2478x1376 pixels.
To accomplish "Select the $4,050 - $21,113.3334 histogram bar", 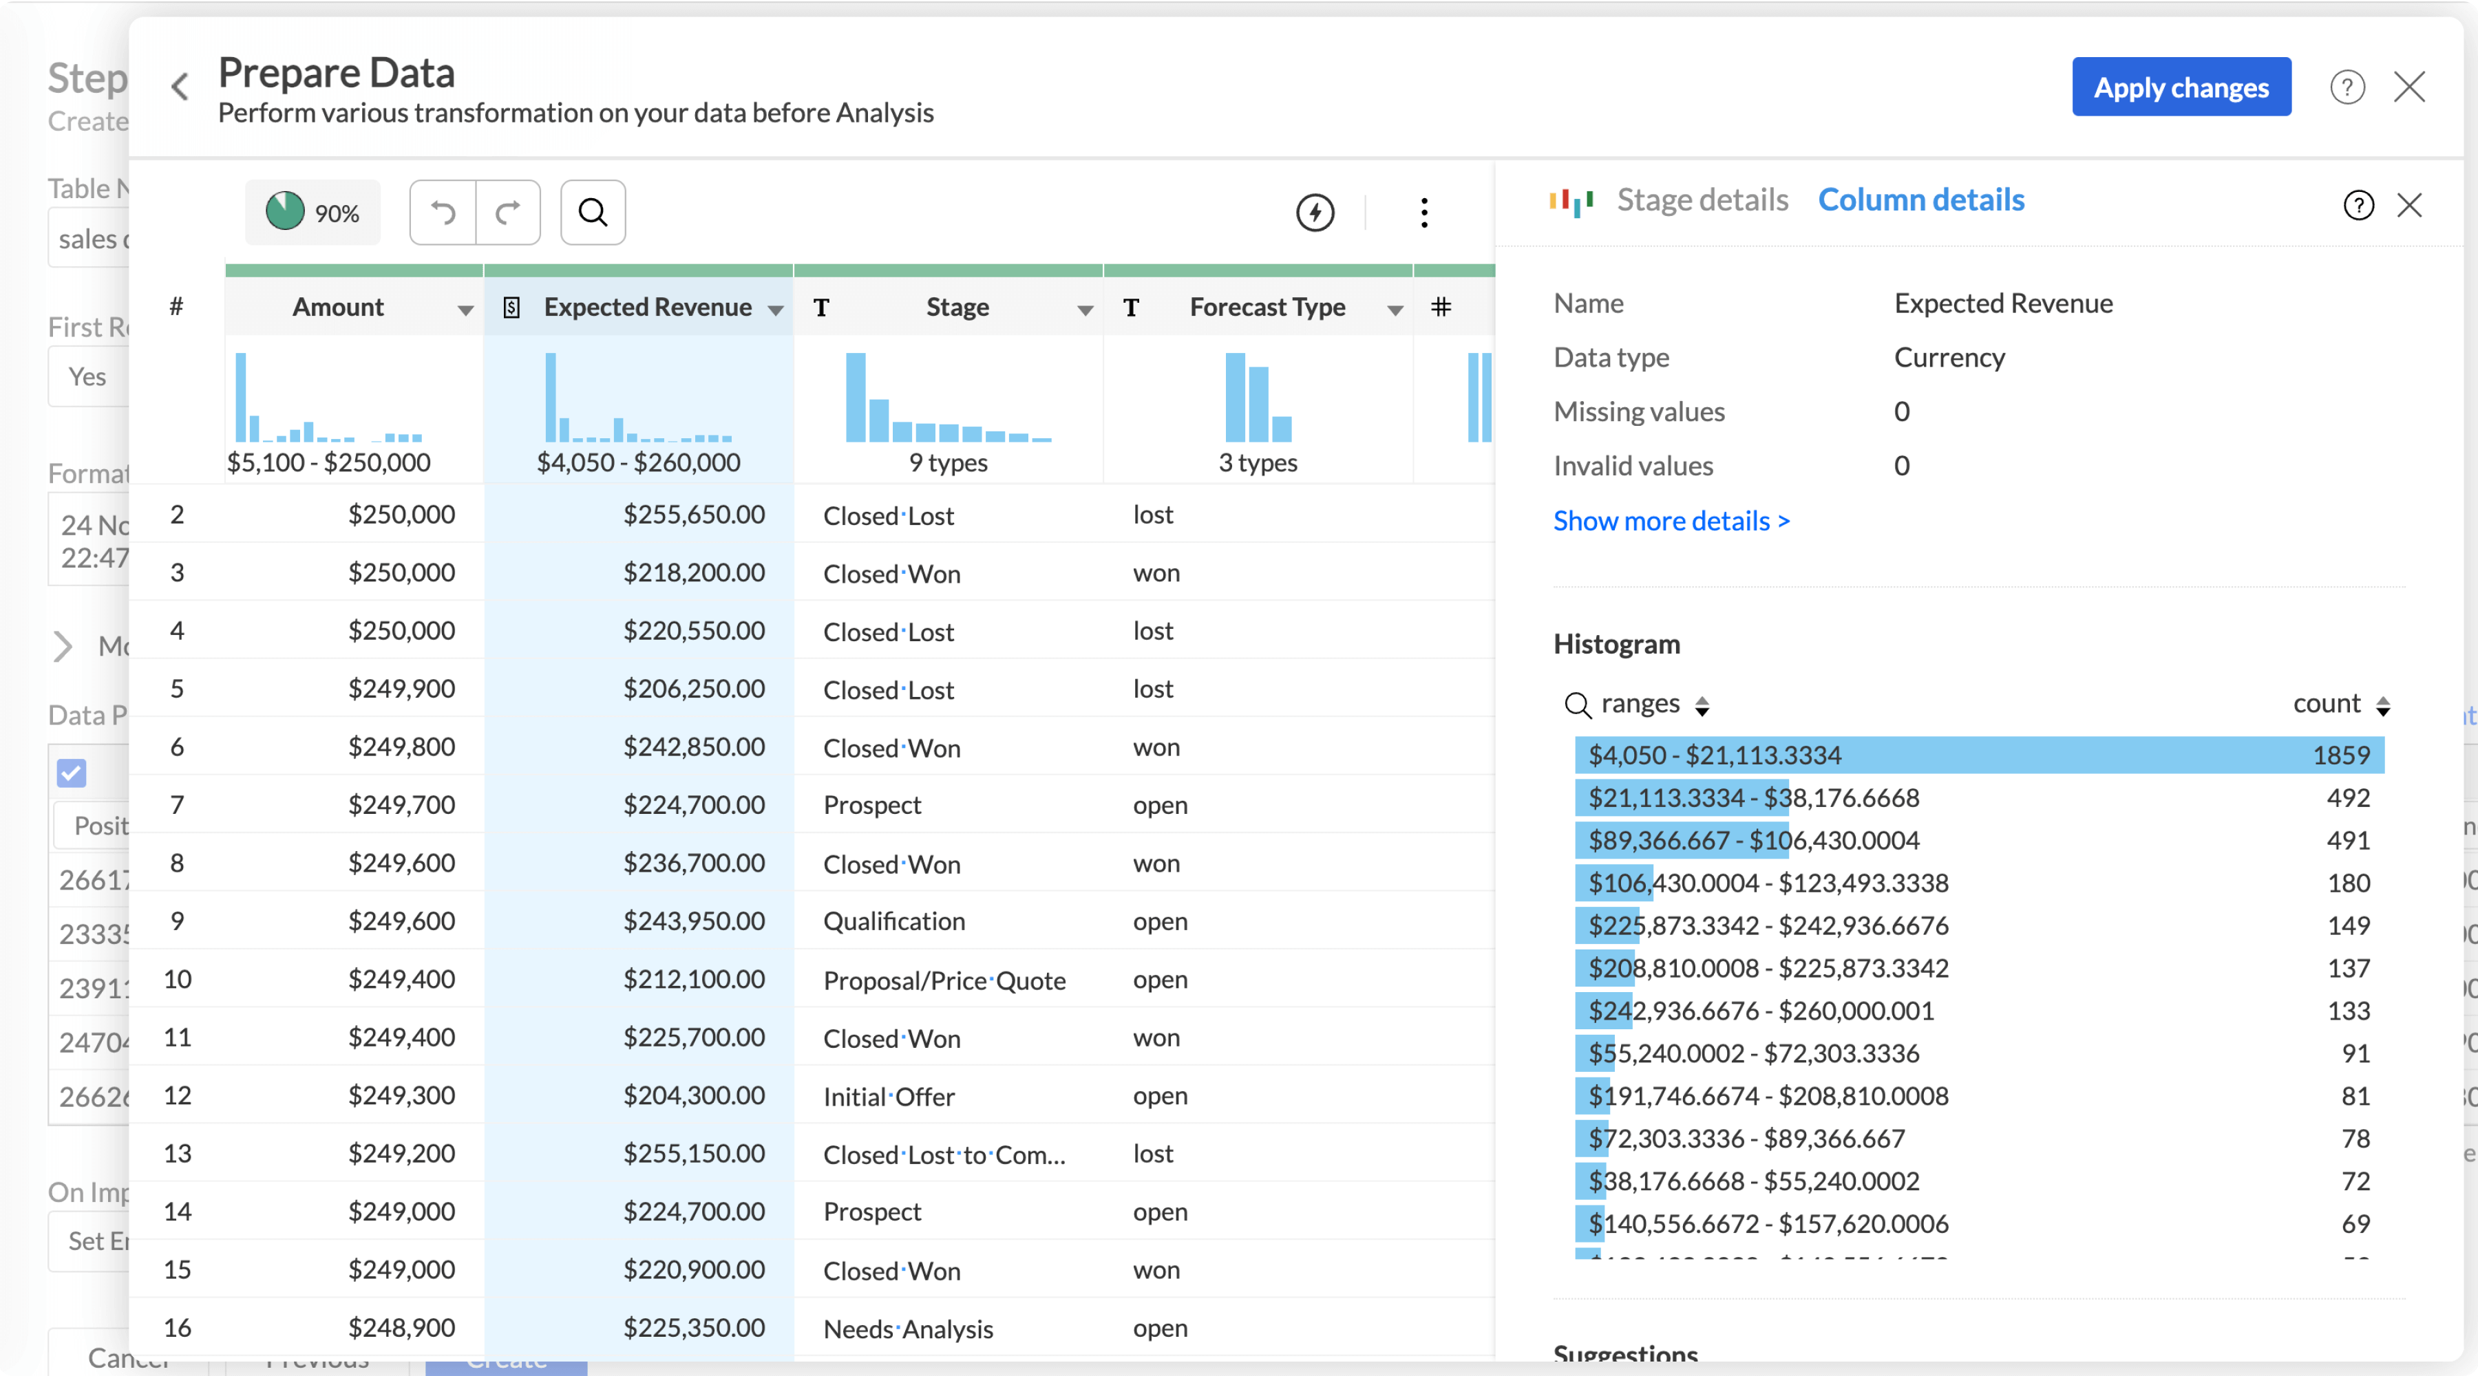I will point(1978,755).
